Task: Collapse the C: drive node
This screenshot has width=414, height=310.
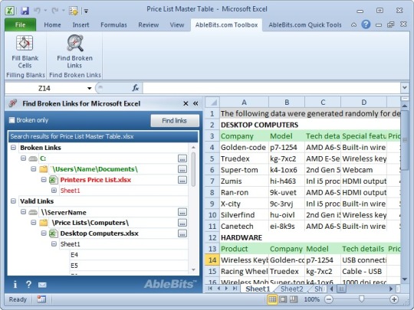Action: point(23,158)
